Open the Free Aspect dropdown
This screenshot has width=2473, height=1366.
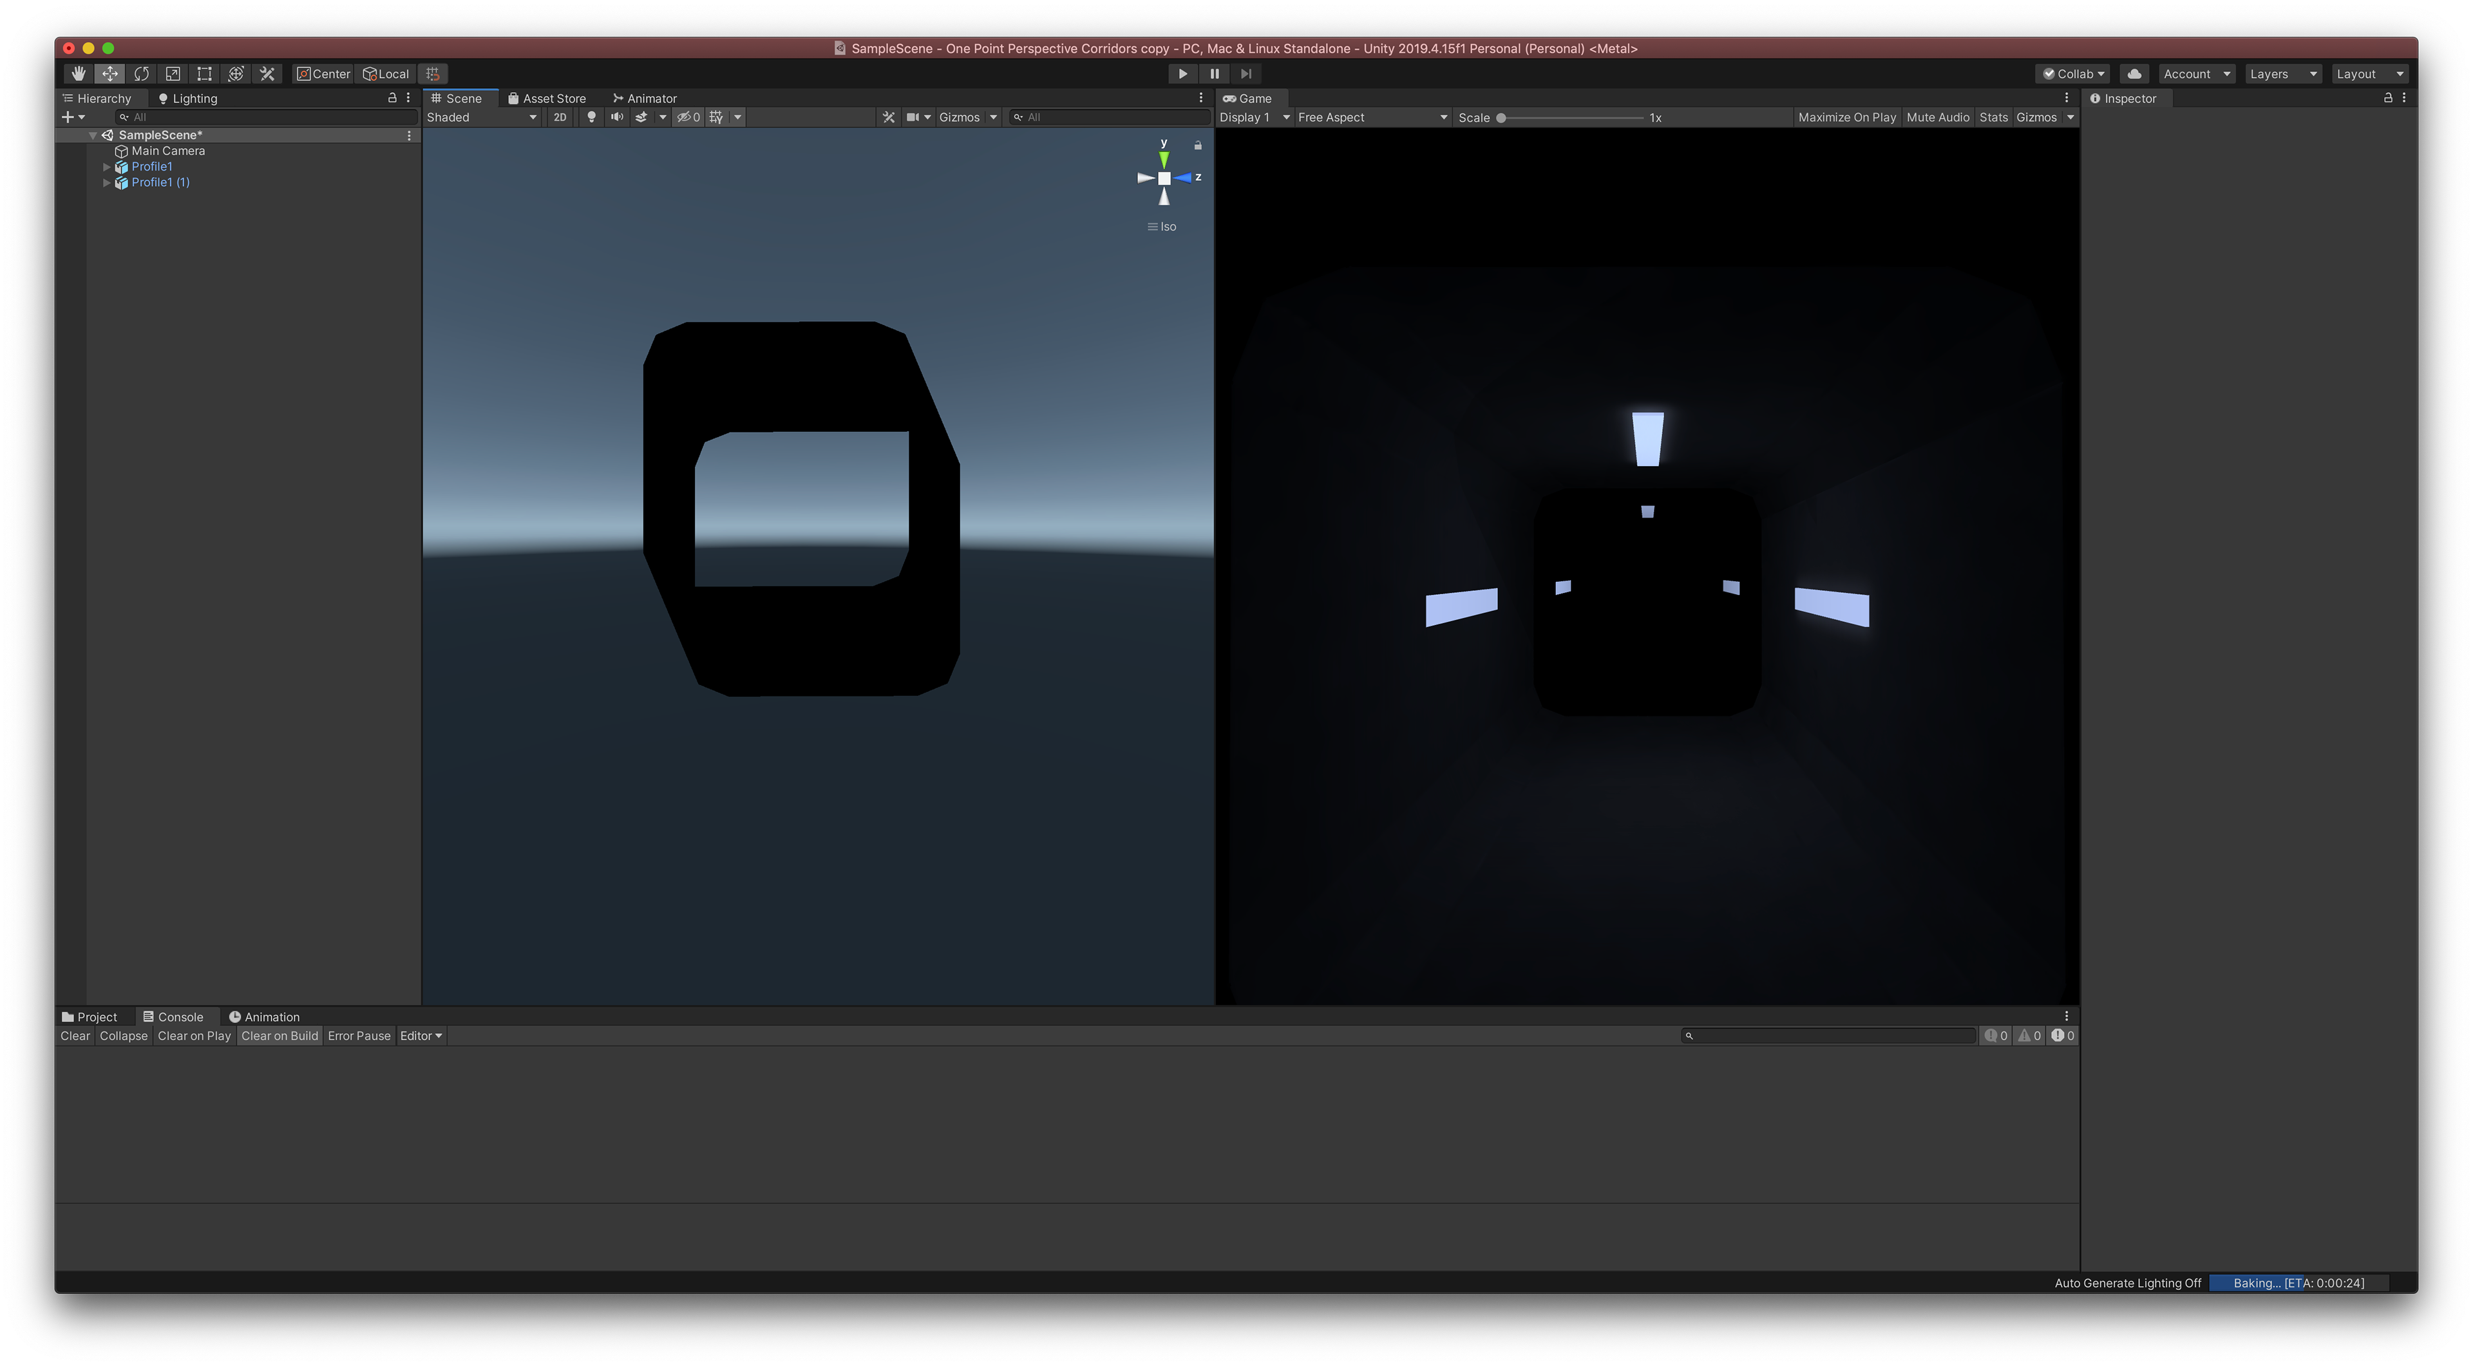pos(1371,117)
